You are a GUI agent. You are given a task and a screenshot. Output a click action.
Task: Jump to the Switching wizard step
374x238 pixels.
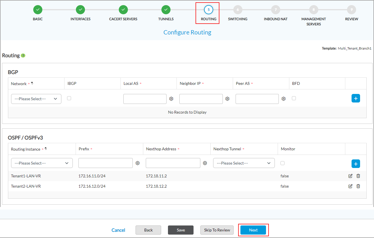pyautogui.click(x=238, y=10)
